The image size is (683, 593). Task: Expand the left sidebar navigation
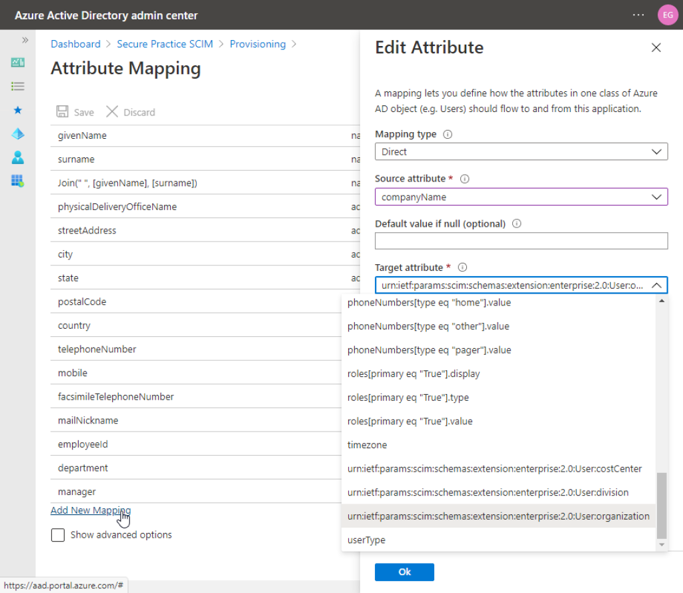coord(25,40)
